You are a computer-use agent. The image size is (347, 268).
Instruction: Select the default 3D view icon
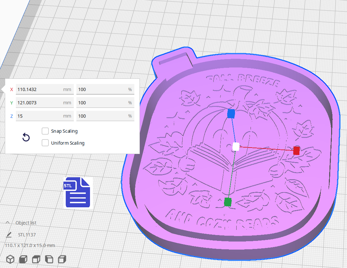(x=10, y=259)
